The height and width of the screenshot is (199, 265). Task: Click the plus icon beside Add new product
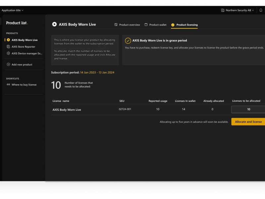coord(8,64)
